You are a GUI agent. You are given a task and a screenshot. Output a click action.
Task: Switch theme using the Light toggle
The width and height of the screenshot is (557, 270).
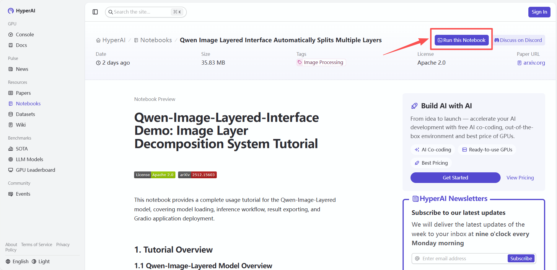pos(41,261)
